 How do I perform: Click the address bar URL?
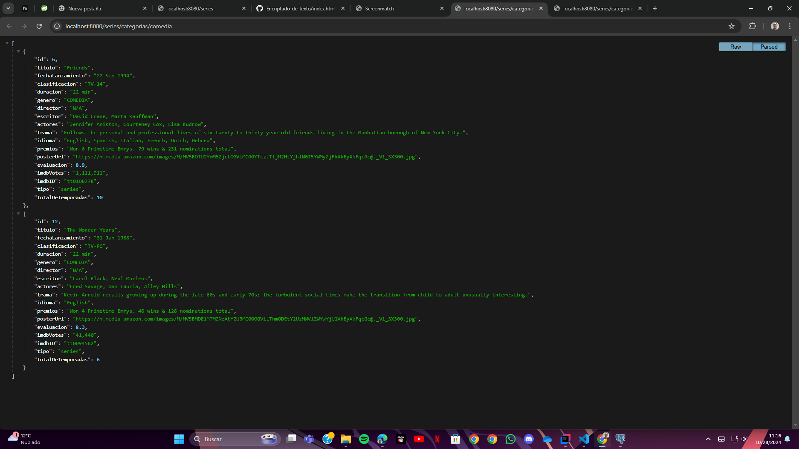119,26
